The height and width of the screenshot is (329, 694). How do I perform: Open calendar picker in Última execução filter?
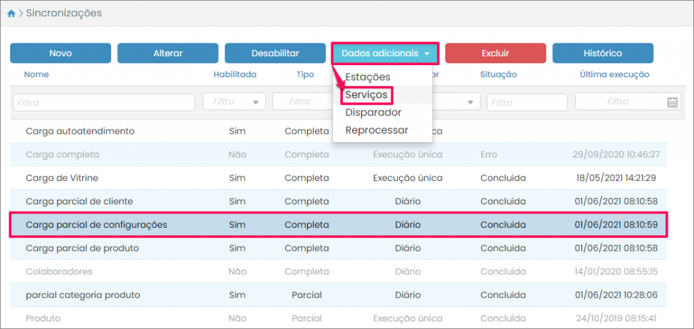click(x=672, y=102)
